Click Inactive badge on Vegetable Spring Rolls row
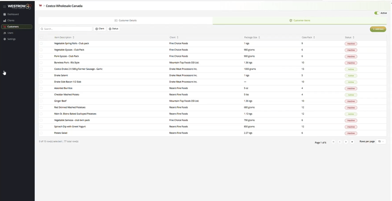Image resolution: width=392 pixels, height=201 pixels. point(351,44)
